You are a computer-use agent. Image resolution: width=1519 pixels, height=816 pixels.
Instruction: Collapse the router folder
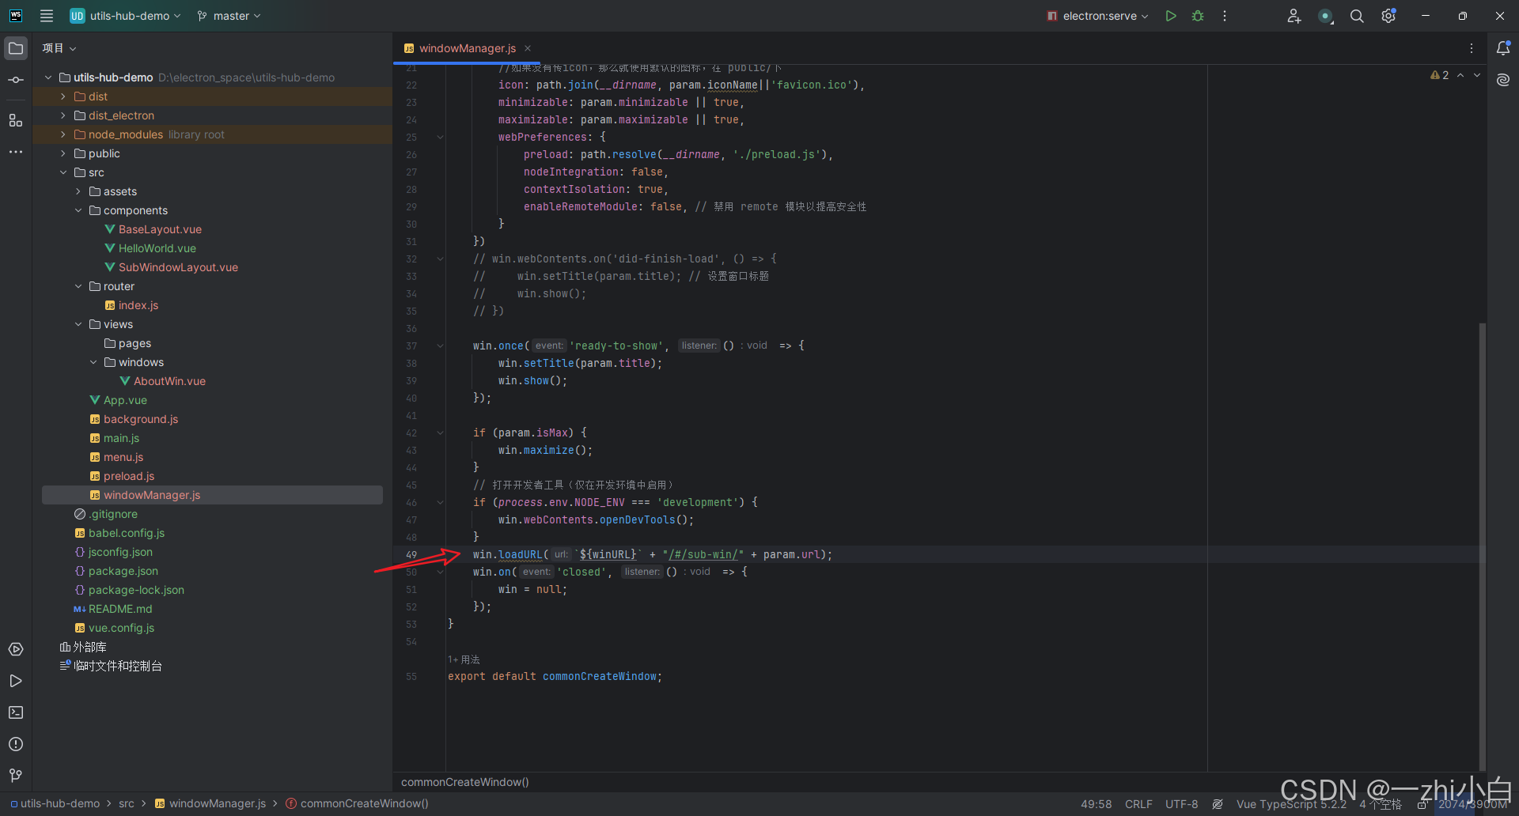tap(78, 286)
